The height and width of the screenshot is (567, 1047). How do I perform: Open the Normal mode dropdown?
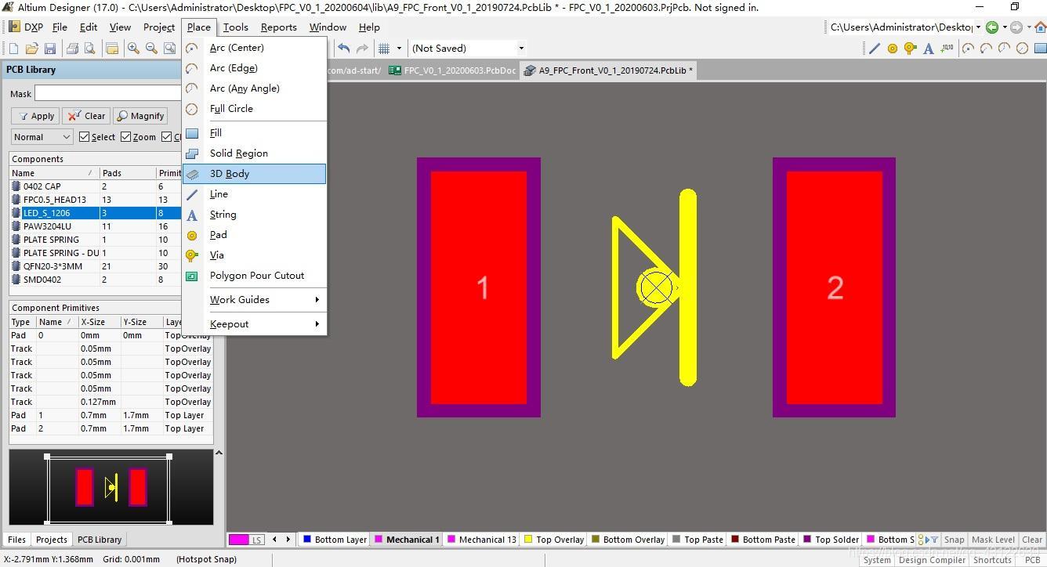tap(42, 137)
